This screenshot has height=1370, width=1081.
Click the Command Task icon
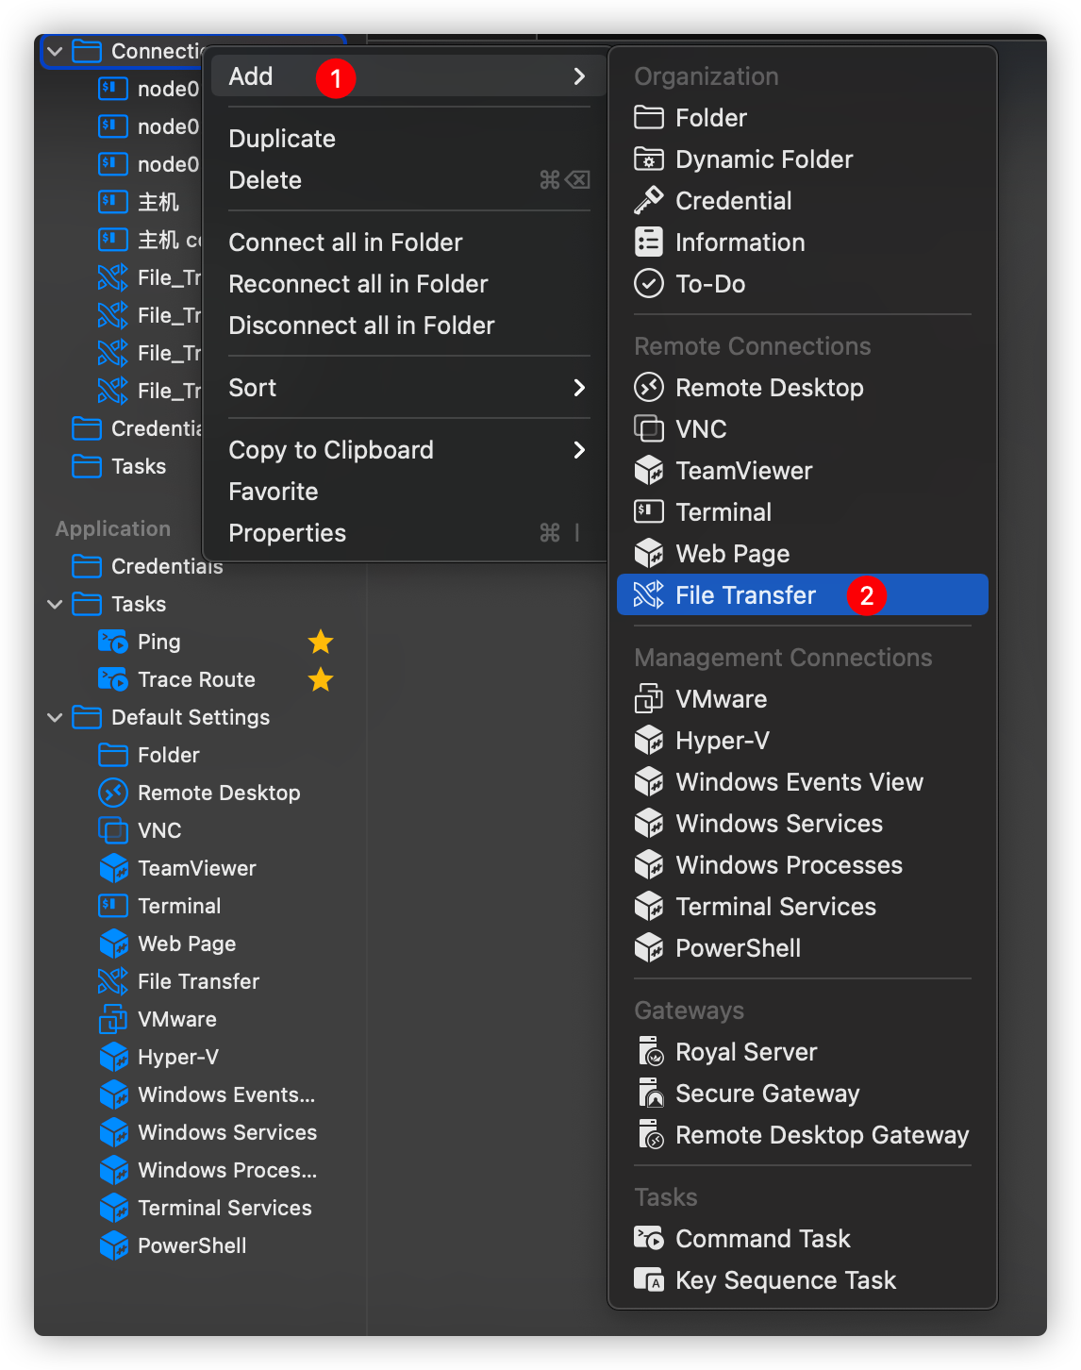[x=649, y=1239]
